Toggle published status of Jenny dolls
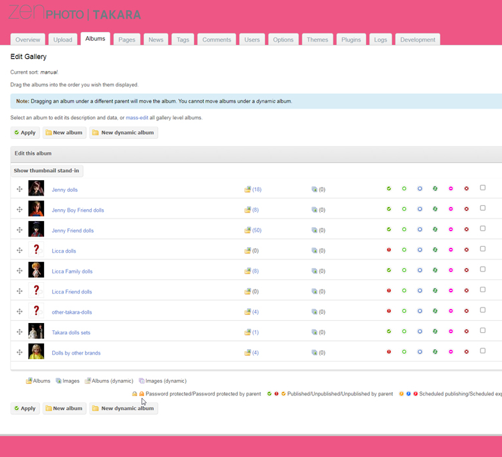The width and height of the screenshot is (502, 457). (x=389, y=188)
